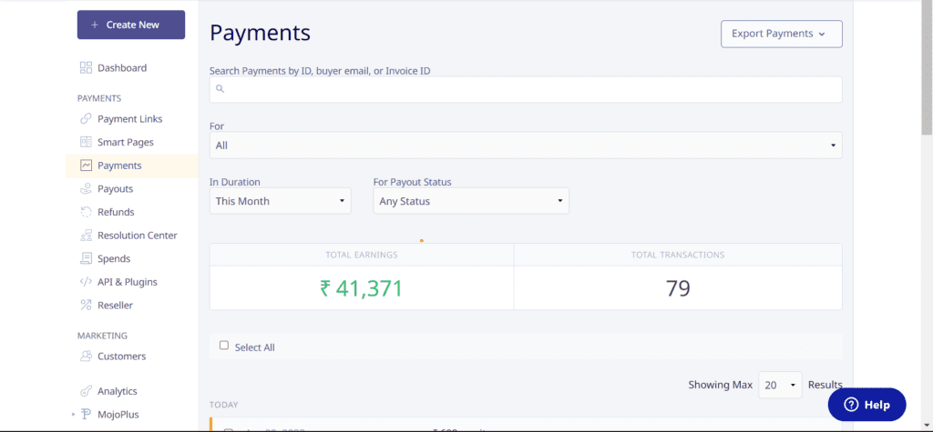
Task: Click the API & Plugins code icon
Action: click(x=86, y=282)
